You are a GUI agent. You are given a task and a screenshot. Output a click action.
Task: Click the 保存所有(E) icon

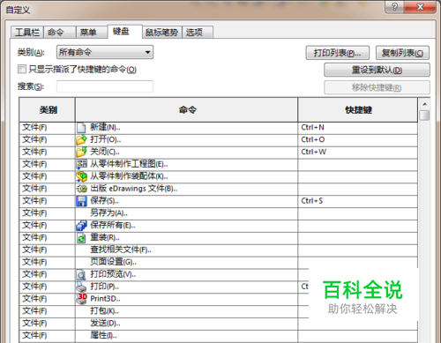[81, 226]
